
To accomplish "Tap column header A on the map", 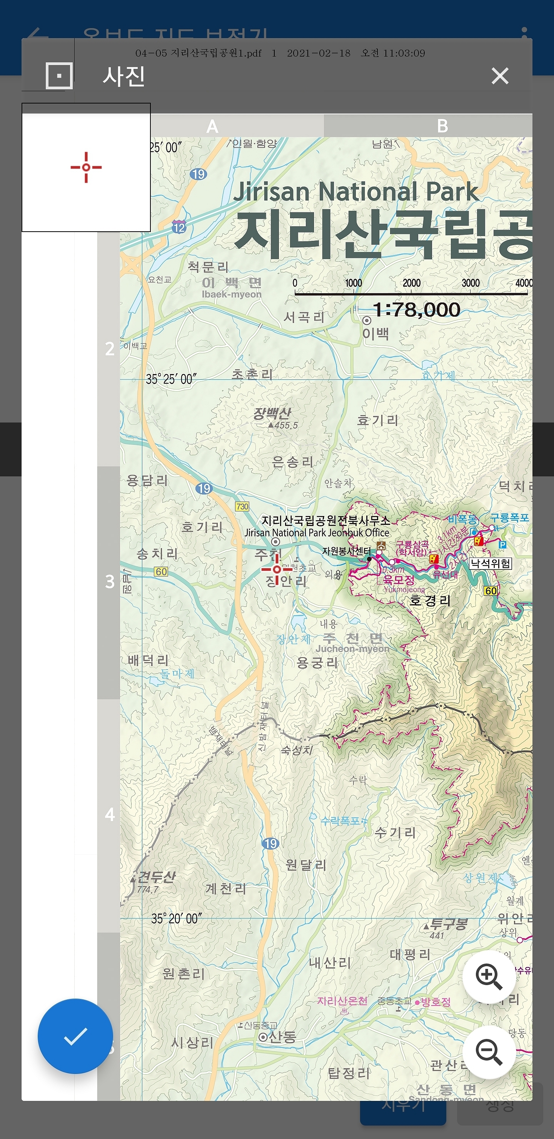I will [213, 127].
